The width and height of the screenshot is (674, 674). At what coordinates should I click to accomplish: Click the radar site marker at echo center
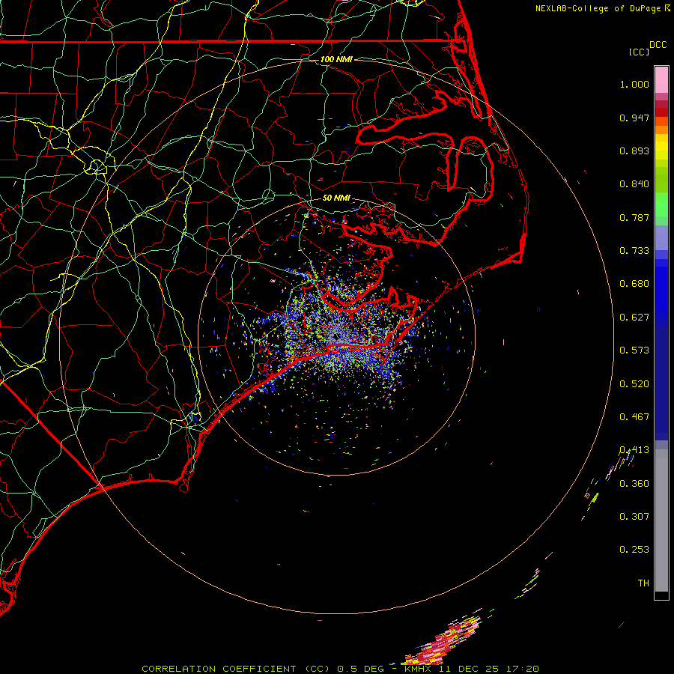pos(336,336)
